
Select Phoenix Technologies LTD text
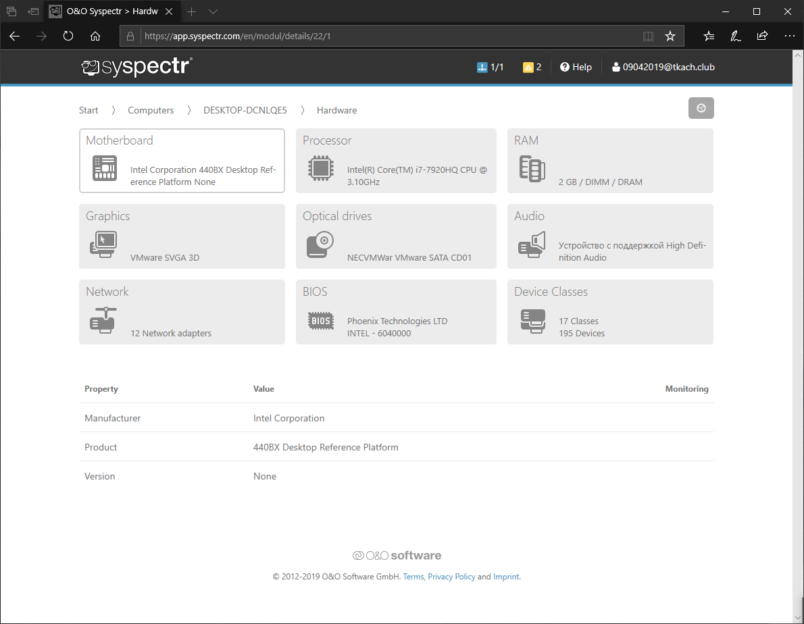pyautogui.click(x=397, y=321)
